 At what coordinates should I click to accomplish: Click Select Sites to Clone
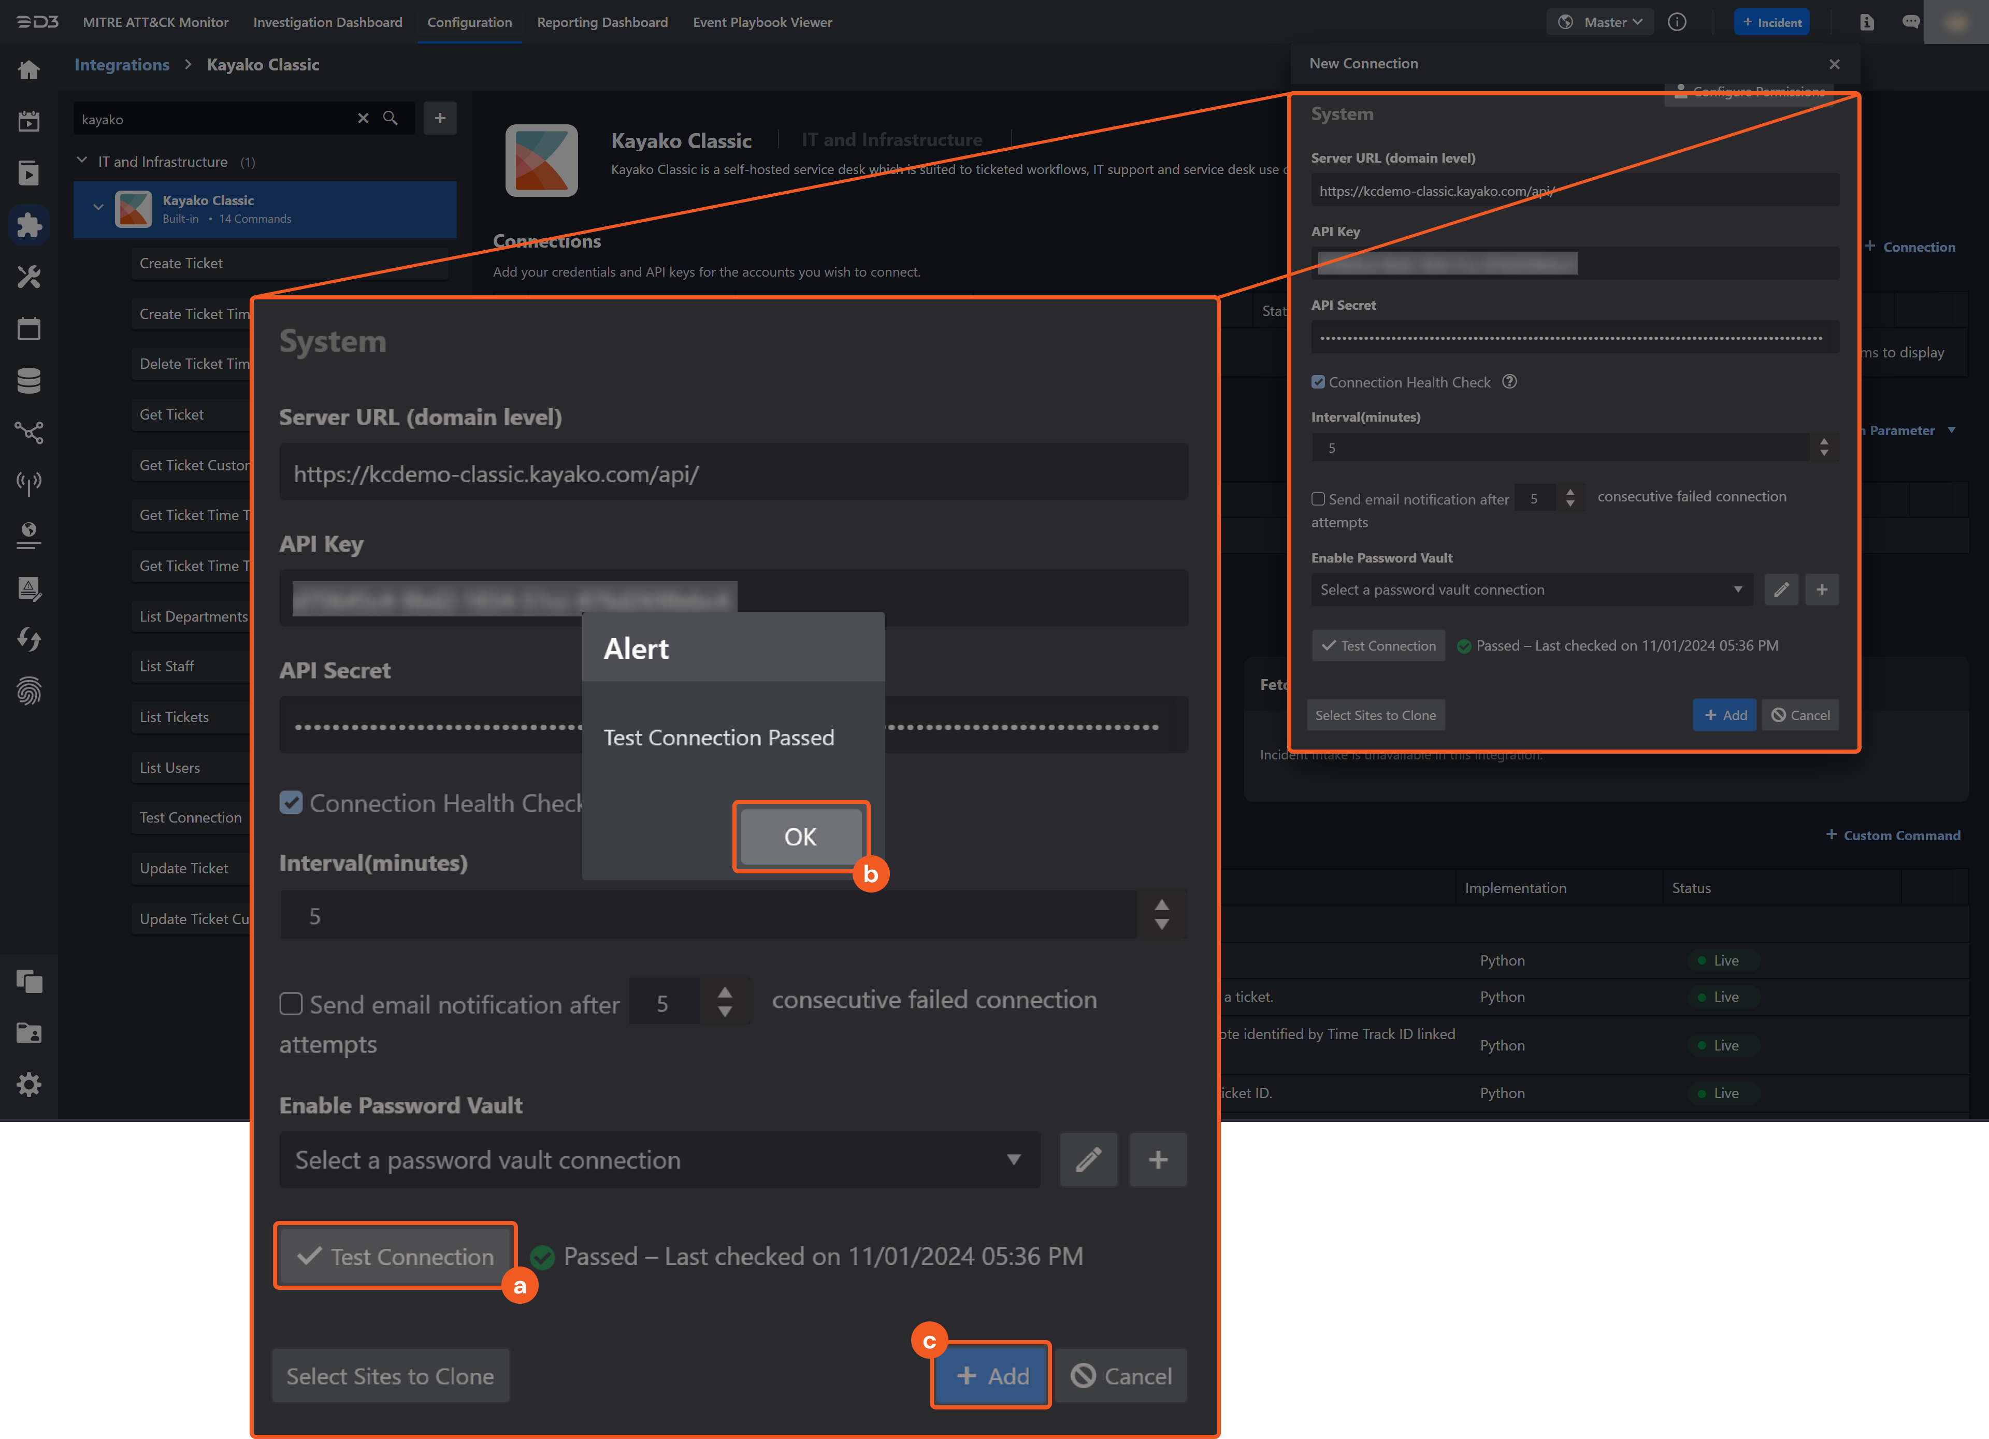390,1375
